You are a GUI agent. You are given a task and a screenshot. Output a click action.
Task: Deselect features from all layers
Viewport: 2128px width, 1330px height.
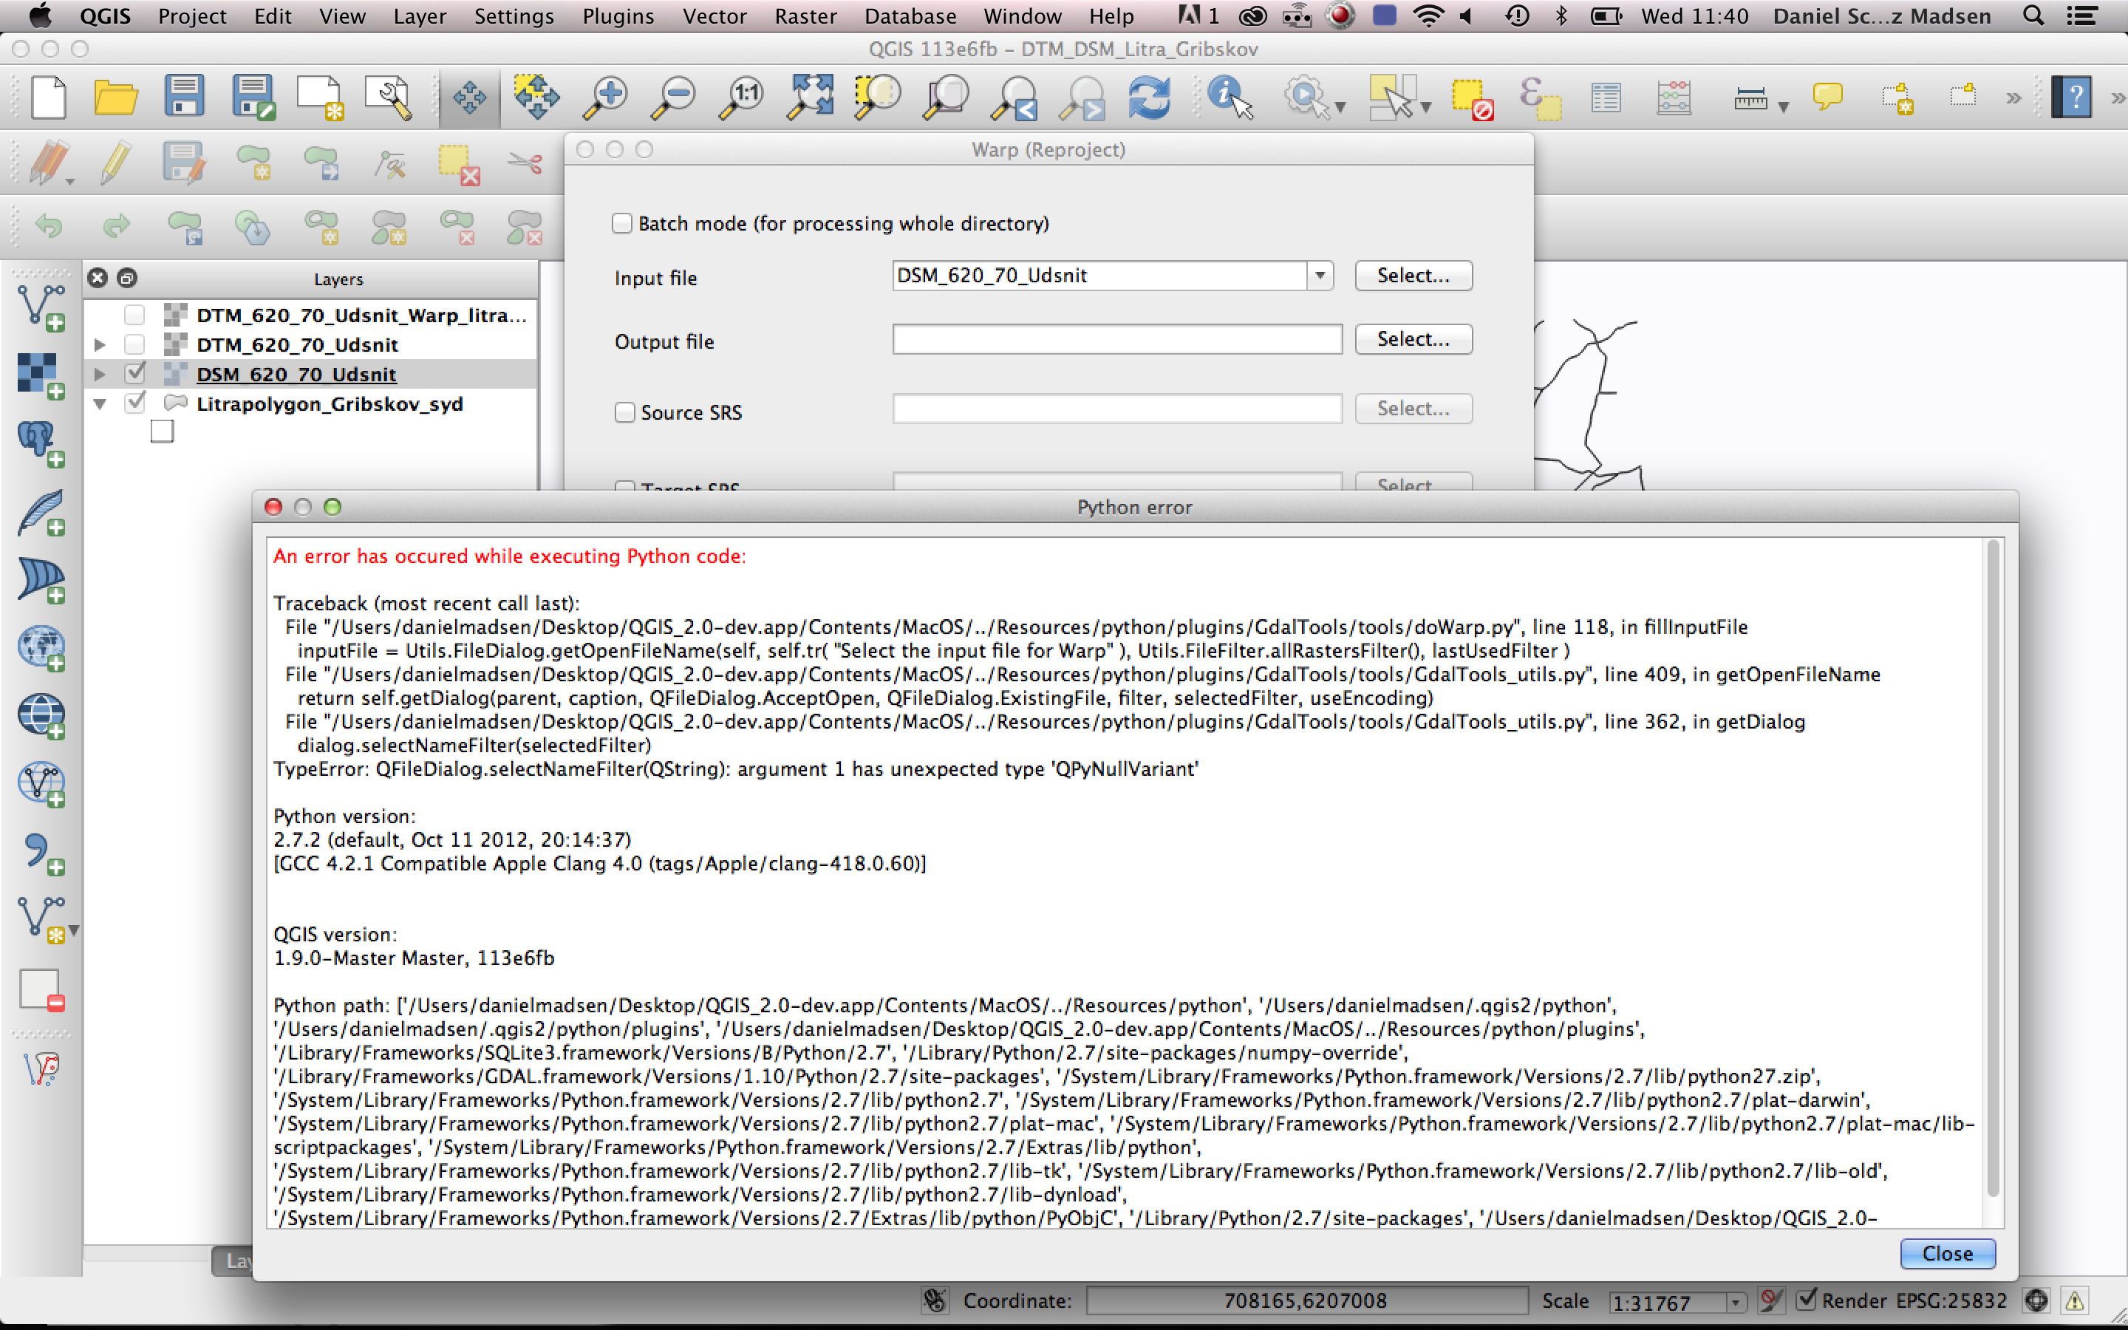(1473, 98)
